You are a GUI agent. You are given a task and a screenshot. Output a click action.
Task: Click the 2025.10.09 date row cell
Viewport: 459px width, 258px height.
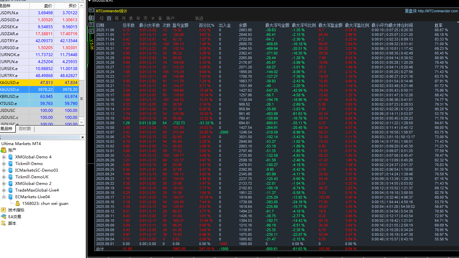(x=105, y=123)
